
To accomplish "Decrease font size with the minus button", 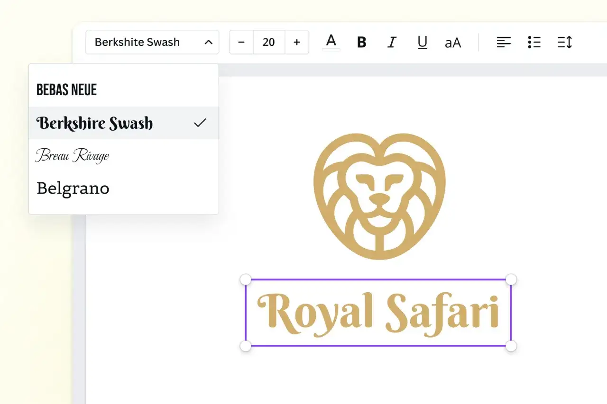I will tap(241, 42).
